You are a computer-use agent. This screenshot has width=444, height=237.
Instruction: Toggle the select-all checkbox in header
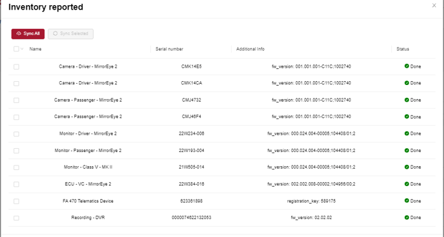[16, 49]
